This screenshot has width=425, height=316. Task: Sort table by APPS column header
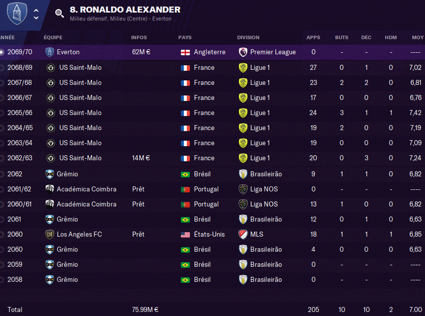click(313, 37)
